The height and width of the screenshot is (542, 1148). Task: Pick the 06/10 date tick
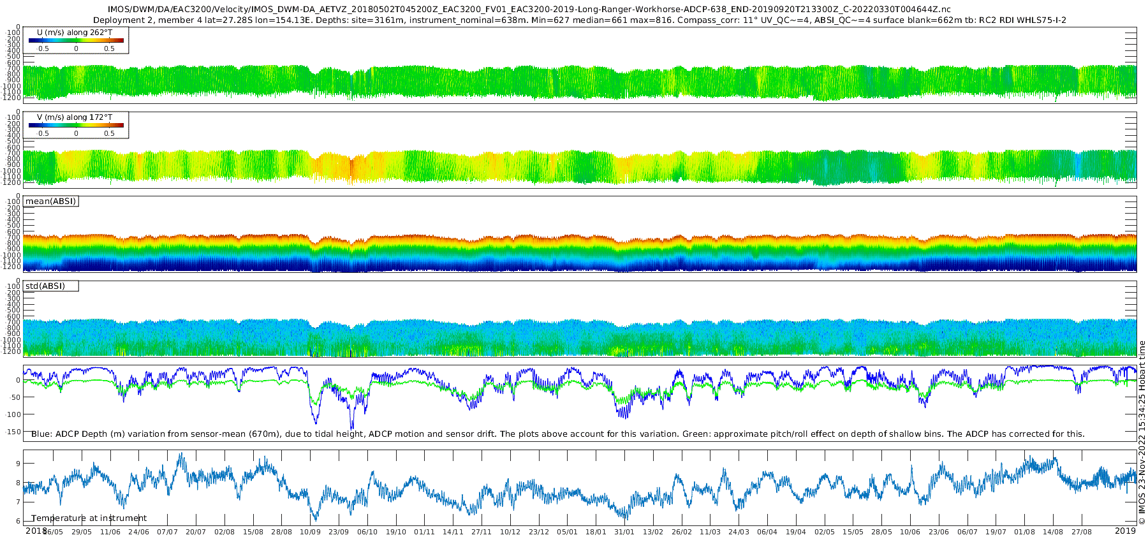point(367,532)
